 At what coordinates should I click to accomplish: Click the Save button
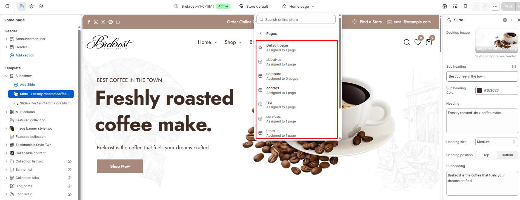pos(508,6)
